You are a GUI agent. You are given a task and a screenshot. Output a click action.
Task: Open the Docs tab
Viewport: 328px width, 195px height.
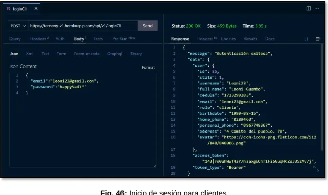coord(270,39)
